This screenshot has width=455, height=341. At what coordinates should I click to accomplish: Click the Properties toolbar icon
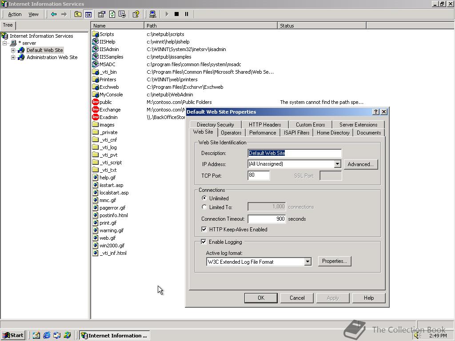(102, 14)
